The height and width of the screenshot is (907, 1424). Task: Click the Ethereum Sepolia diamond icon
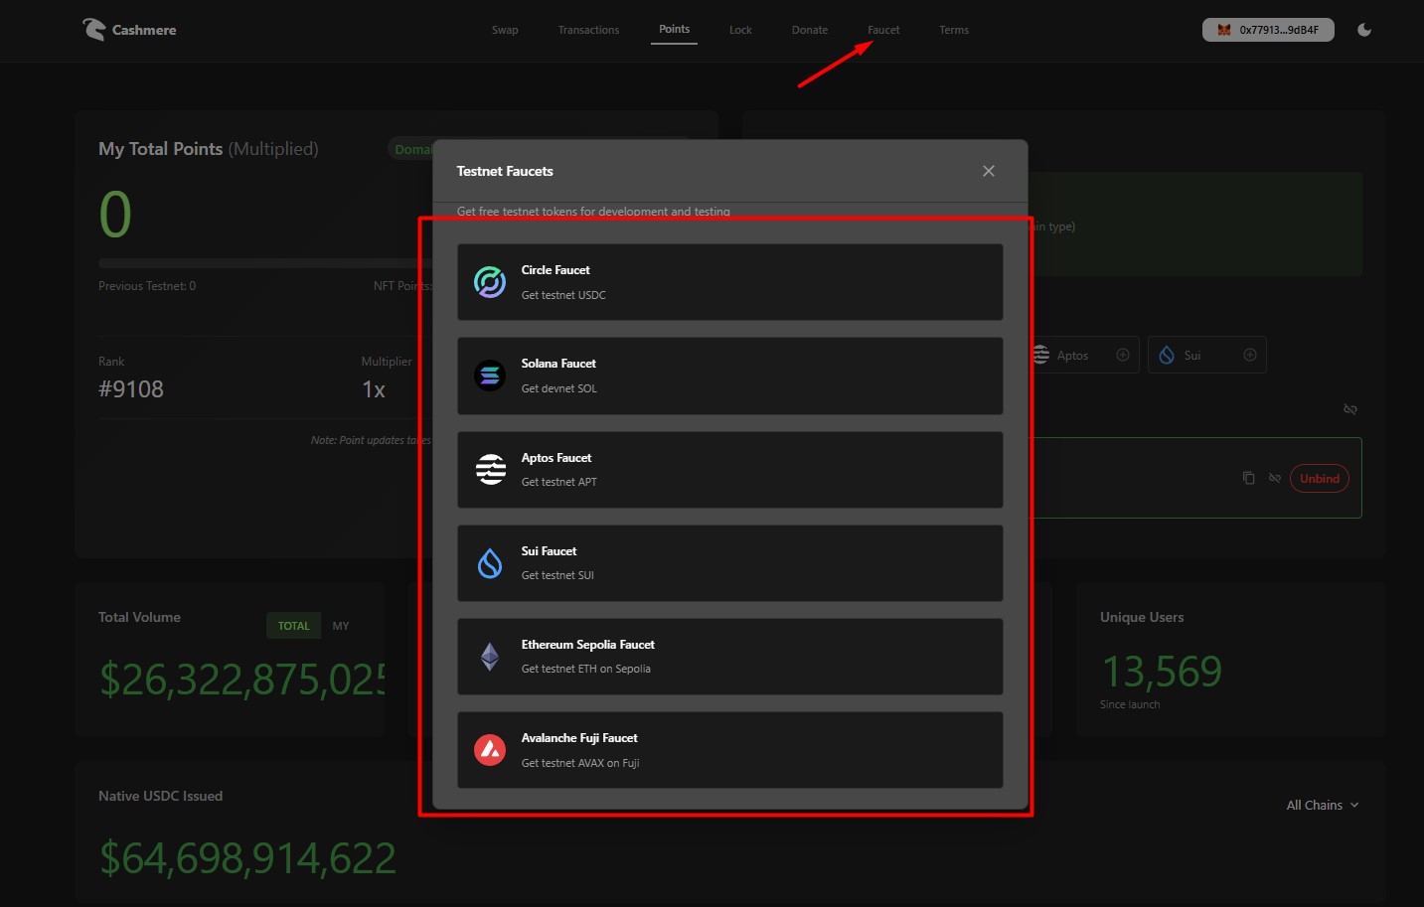pos(490,657)
